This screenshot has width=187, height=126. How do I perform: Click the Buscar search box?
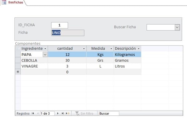tap(108, 114)
